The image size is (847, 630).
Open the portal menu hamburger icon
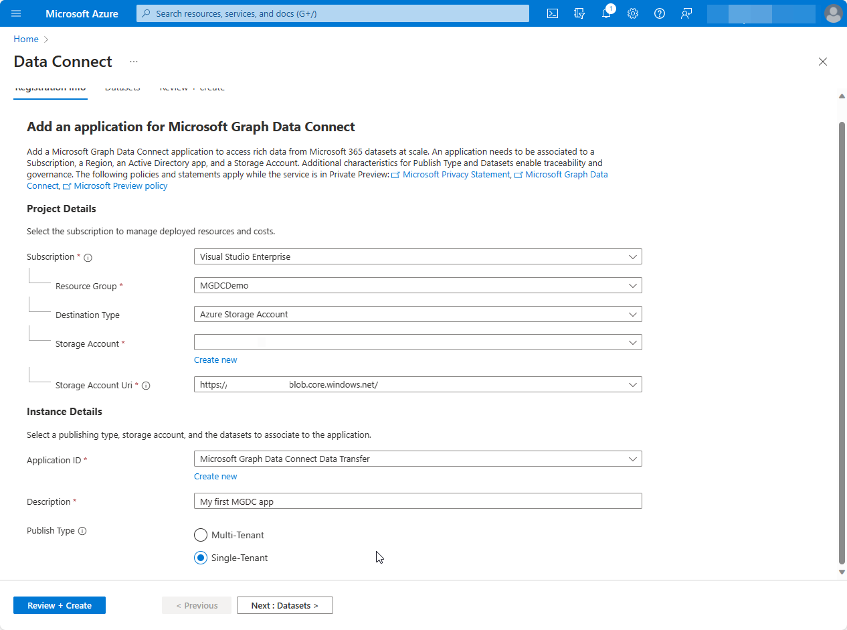(x=16, y=13)
